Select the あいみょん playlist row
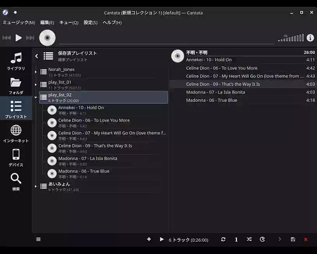Image resolution: width=317 pixels, height=254 pixels. coord(103,187)
